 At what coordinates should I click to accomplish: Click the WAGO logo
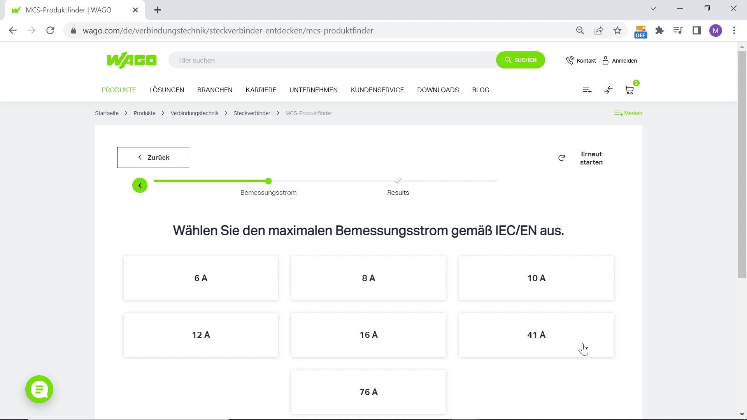click(x=132, y=60)
